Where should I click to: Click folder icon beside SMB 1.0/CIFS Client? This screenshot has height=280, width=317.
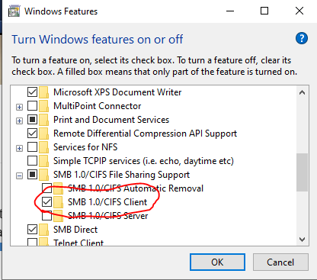[x=58, y=202]
